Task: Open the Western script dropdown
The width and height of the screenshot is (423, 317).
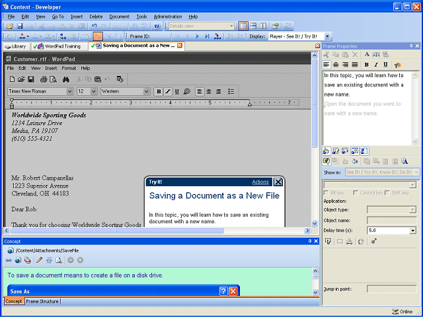Action: click(146, 91)
